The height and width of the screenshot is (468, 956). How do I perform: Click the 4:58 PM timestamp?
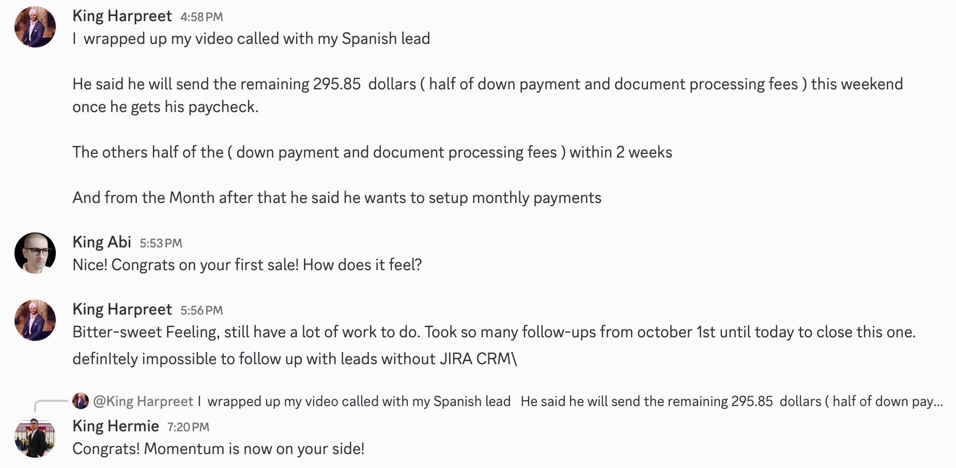[202, 17]
